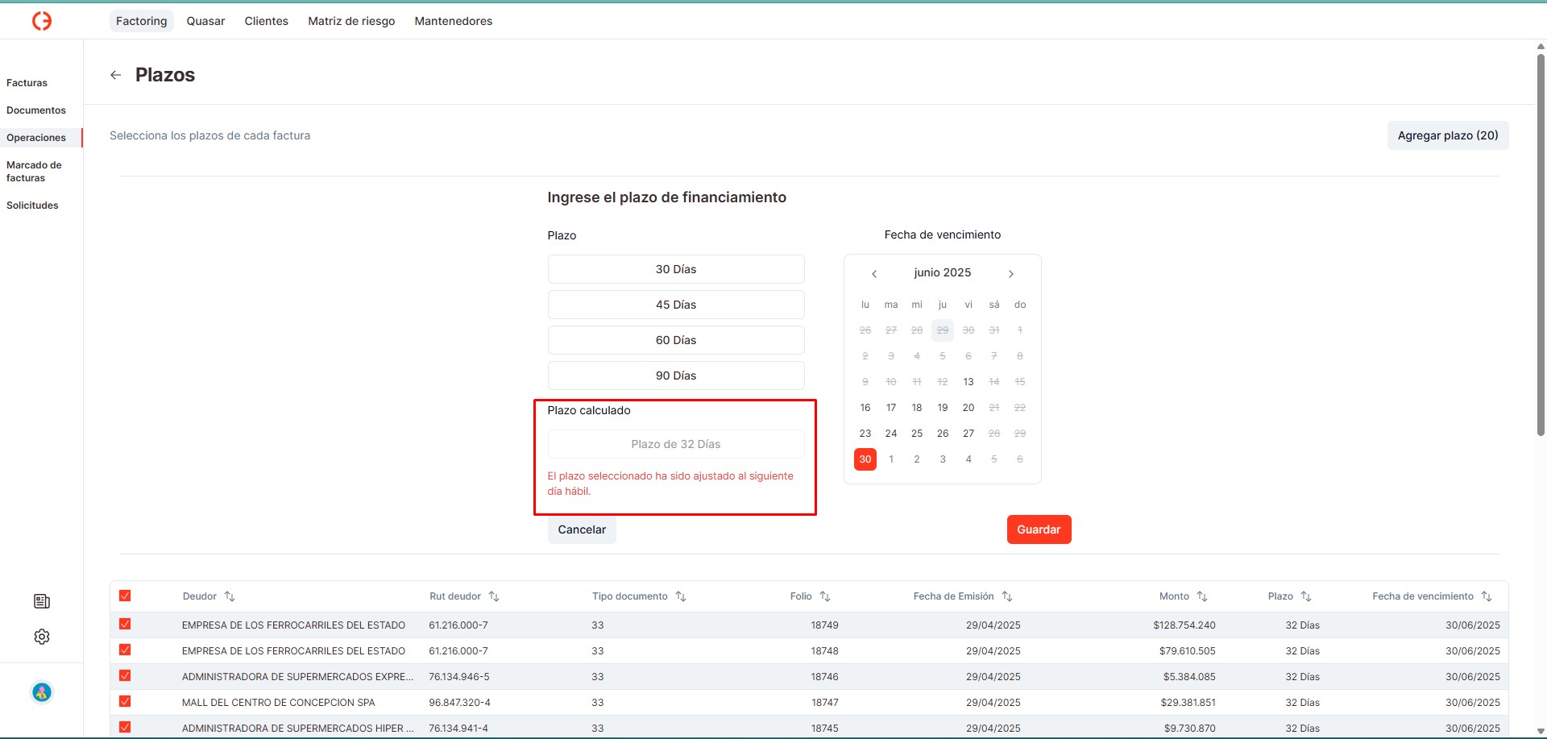The height and width of the screenshot is (739, 1547).
Task: Open the document list icon in sidebar
Action: [x=42, y=601]
